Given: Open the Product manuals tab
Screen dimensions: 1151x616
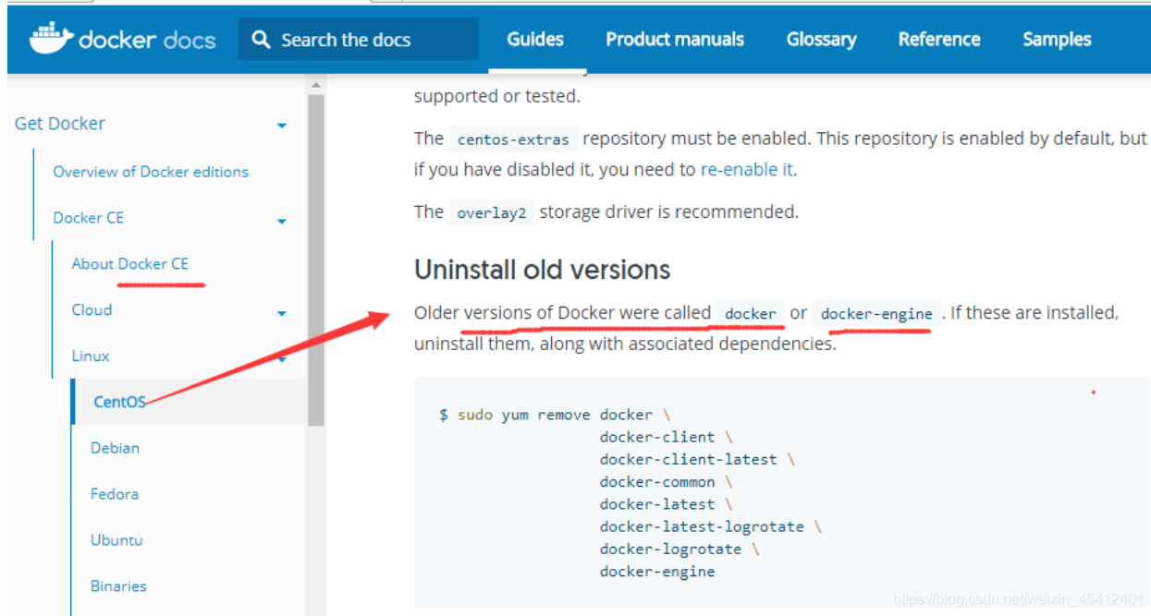Looking at the screenshot, I should point(675,40).
